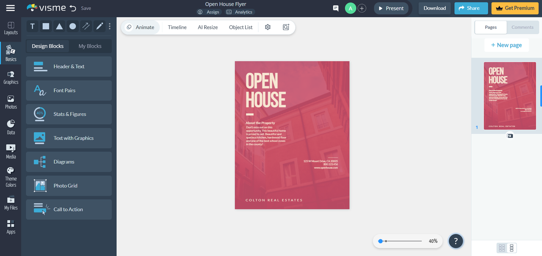Image resolution: width=542 pixels, height=256 pixels.
Task: Select the triangle shape tool
Action: [59, 26]
